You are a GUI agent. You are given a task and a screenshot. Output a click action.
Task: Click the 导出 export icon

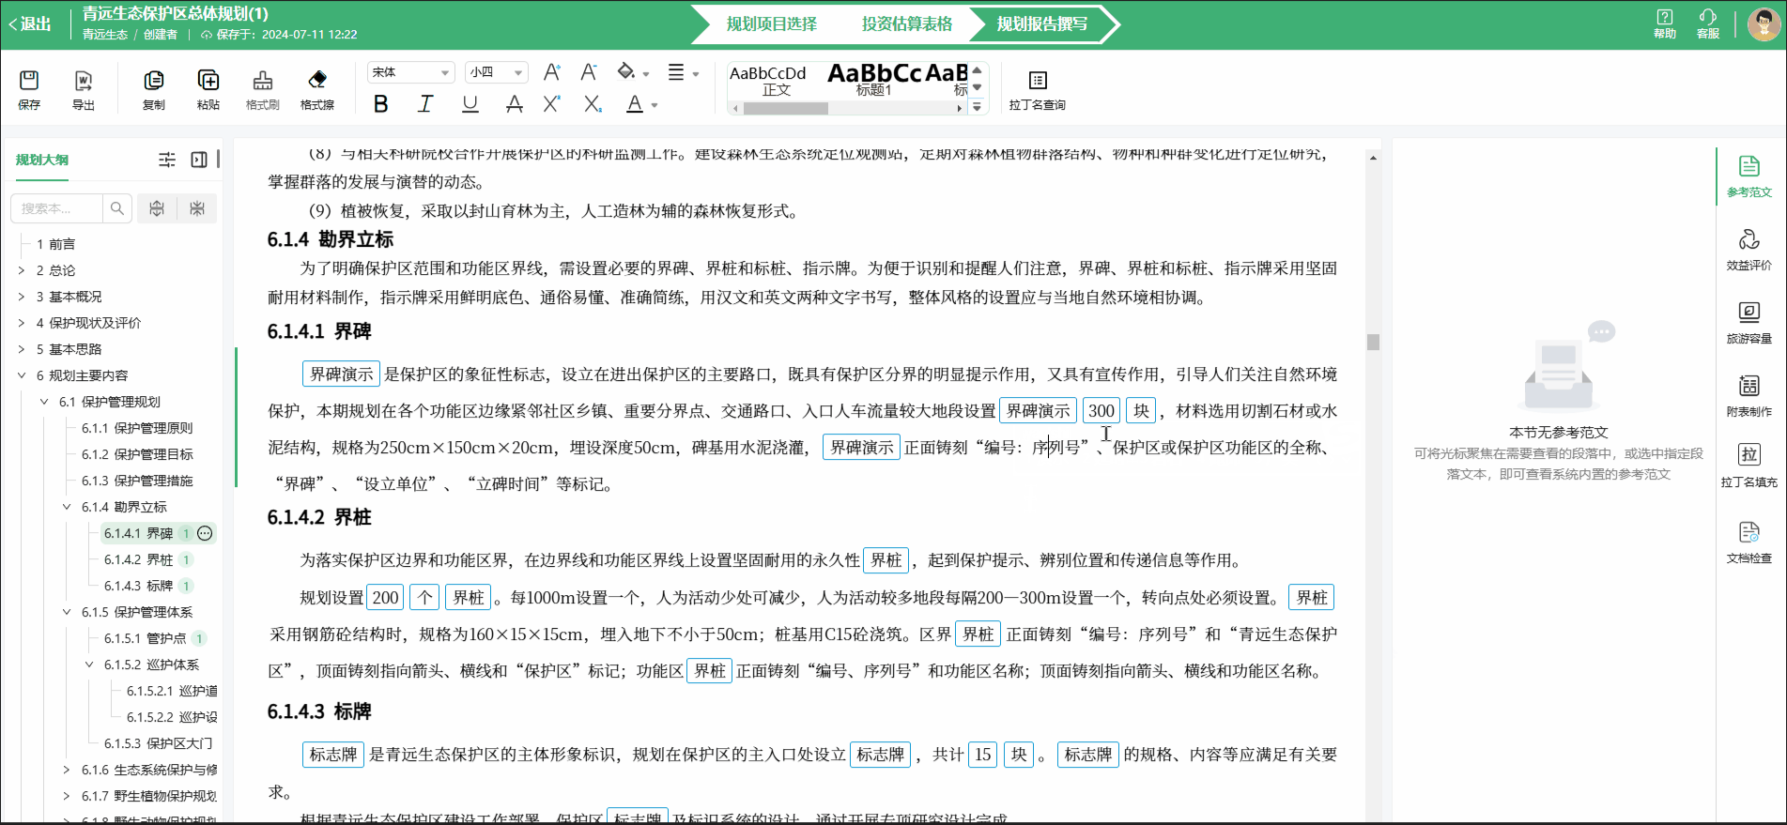point(84,81)
